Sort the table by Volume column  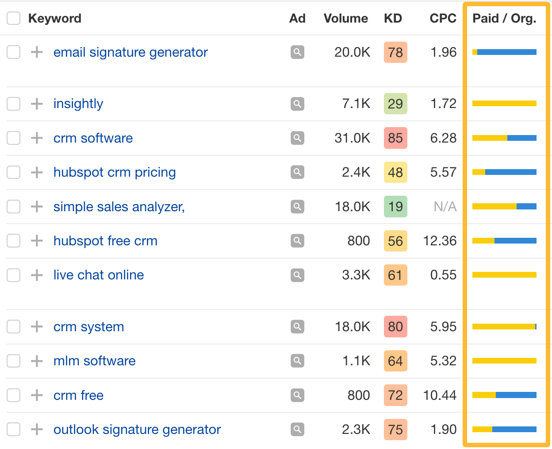[x=345, y=18]
